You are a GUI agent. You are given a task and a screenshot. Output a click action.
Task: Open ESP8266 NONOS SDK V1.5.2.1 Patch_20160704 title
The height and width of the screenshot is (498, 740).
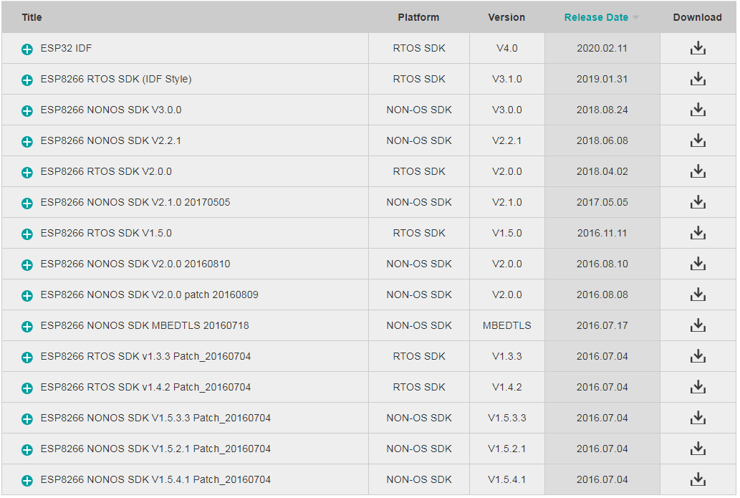[x=155, y=449]
